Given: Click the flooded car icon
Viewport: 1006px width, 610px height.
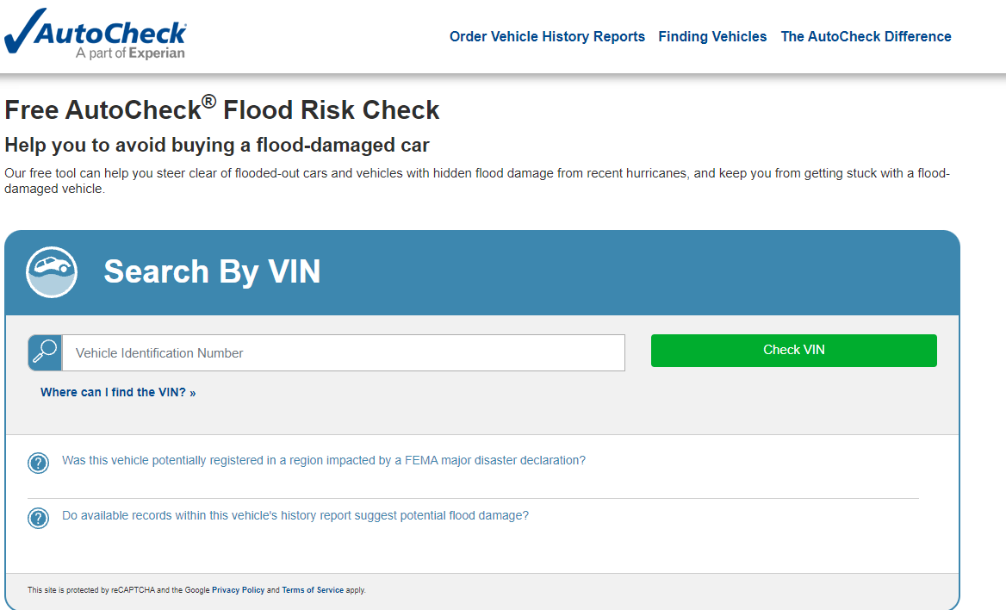Looking at the screenshot, I should pos(52,272).
